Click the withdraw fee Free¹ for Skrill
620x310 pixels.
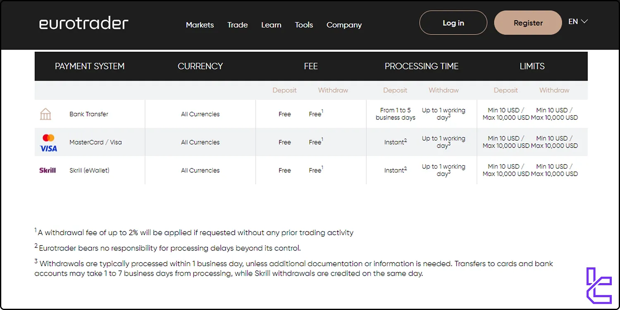(316, 170)
